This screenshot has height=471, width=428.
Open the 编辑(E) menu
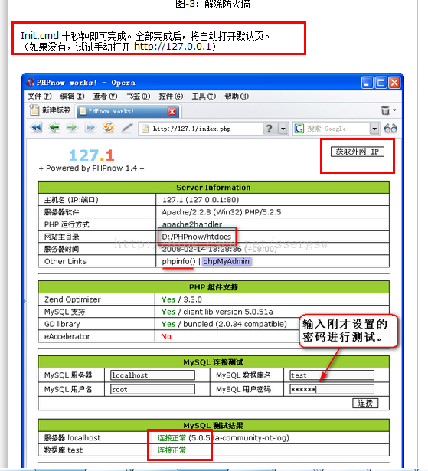click(x=72, y=96)
